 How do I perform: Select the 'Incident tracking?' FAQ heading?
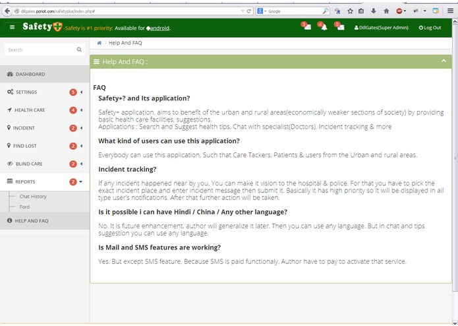click(127, 170)
